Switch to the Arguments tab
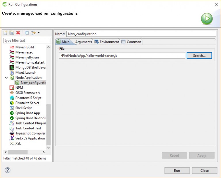This screenshot has height=178, width=221. [83, 42]
